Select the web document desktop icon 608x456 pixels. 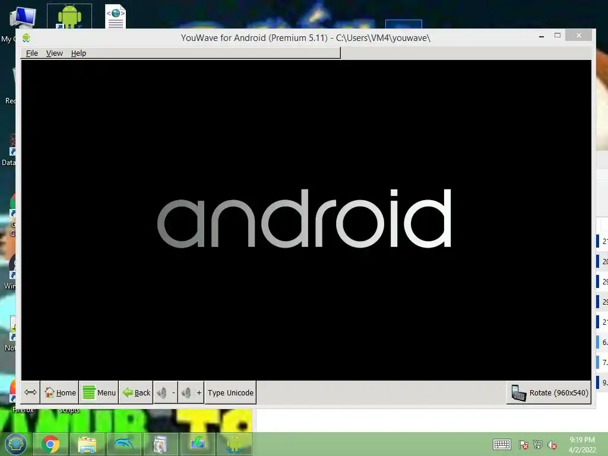115,16
